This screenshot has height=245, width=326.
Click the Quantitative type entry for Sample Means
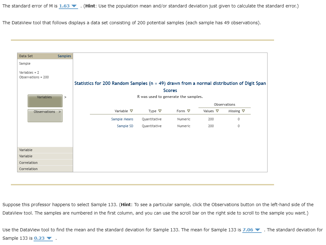pyautogui.click(x=151, y=119)
